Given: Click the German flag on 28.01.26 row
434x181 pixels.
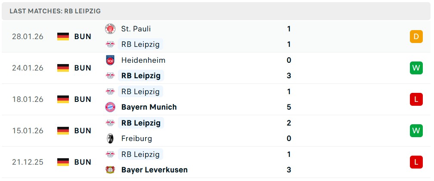Looking at the screenshot, I should pos(63,37).
